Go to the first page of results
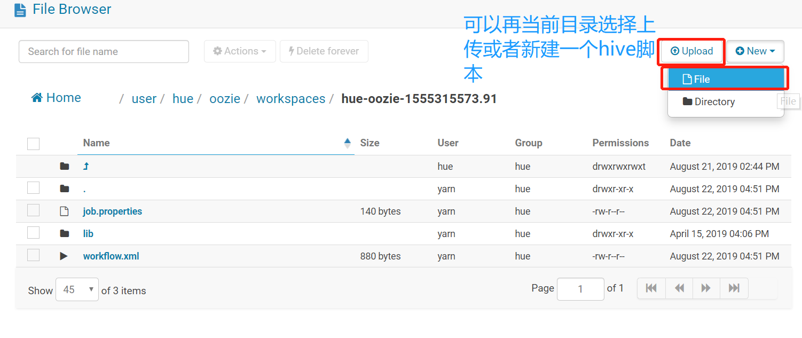 (651, 288)
